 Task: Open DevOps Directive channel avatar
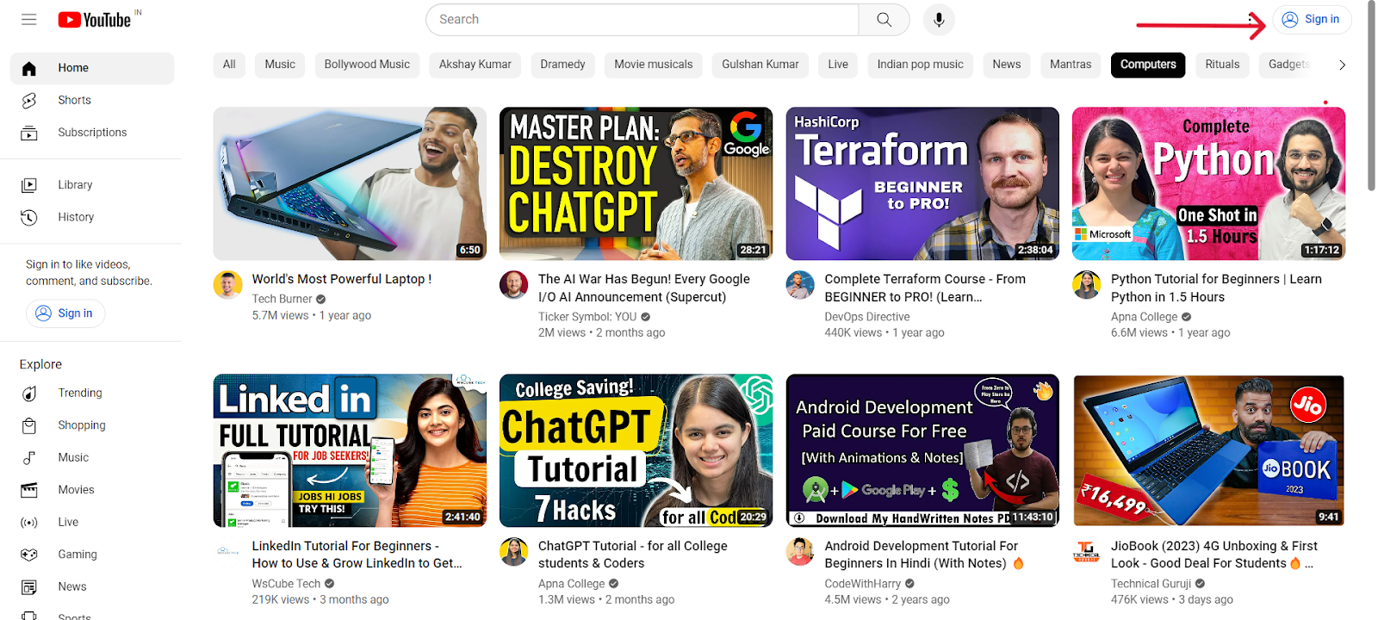(801, 285)
